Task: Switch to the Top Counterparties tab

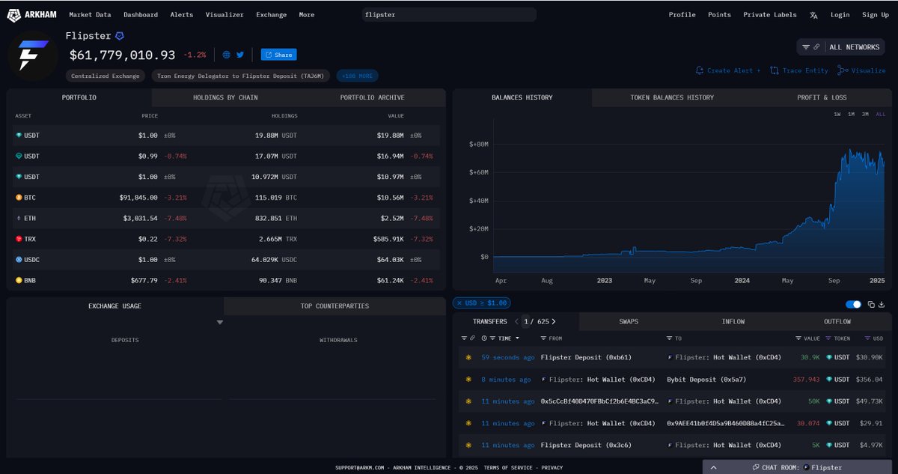Action: point(335,306)
